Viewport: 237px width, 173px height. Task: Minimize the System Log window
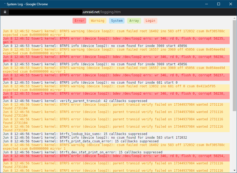point(207,4)
